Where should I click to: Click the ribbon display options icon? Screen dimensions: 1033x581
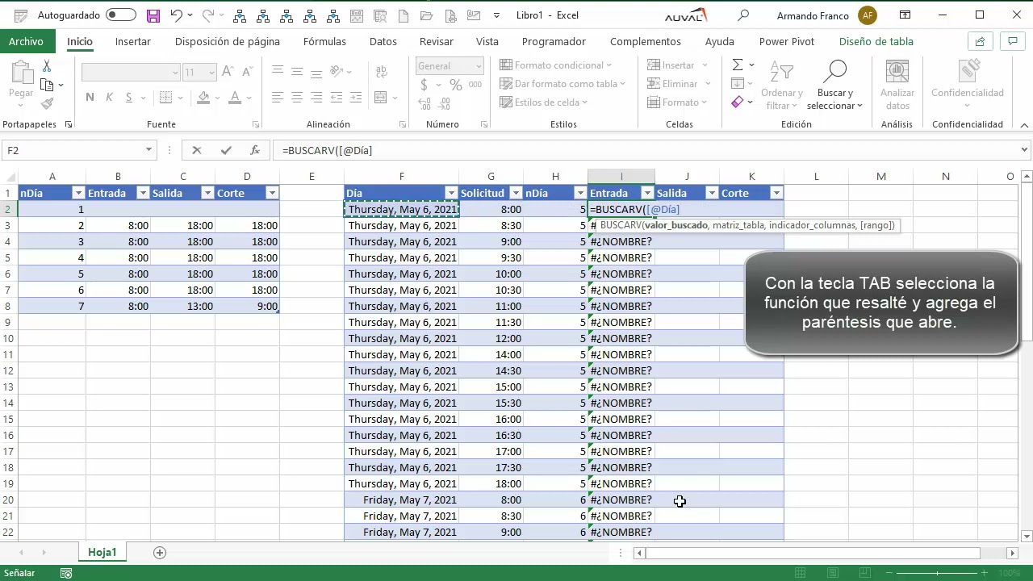pyautogui.click(x=905, y=15)
